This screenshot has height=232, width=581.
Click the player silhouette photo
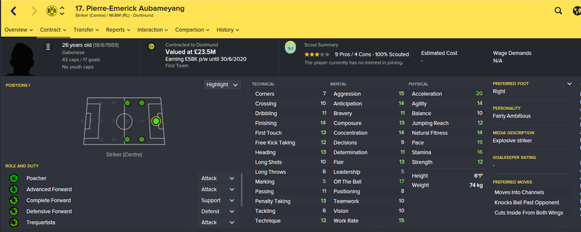(21, 58)
